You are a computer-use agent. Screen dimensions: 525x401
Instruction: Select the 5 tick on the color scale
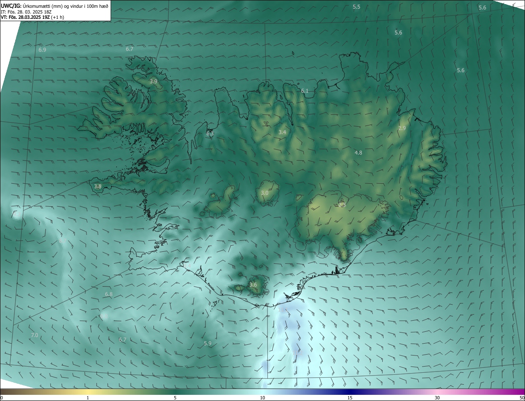point(175,398)
